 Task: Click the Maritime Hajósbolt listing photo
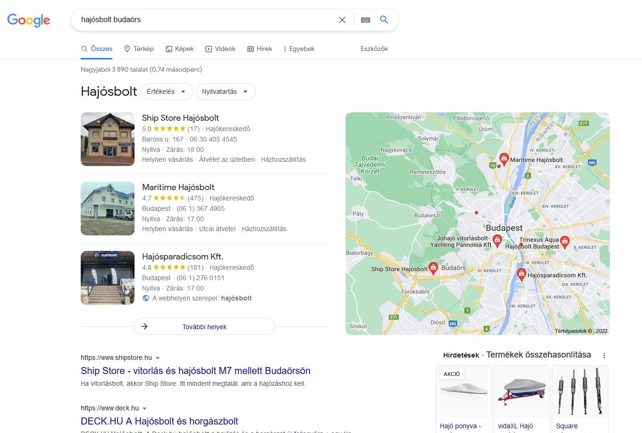pyautogui.click(x=108, y=208)
